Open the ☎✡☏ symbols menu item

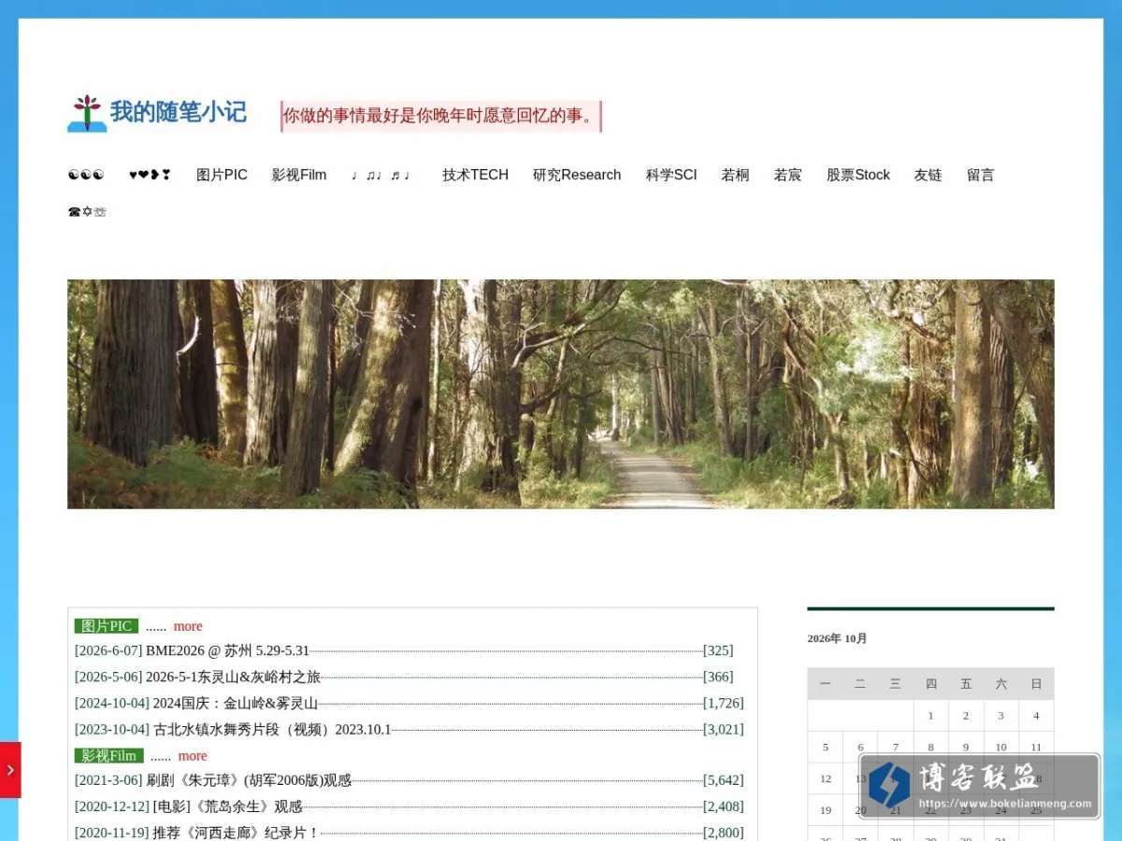click(x=87, y=212)
